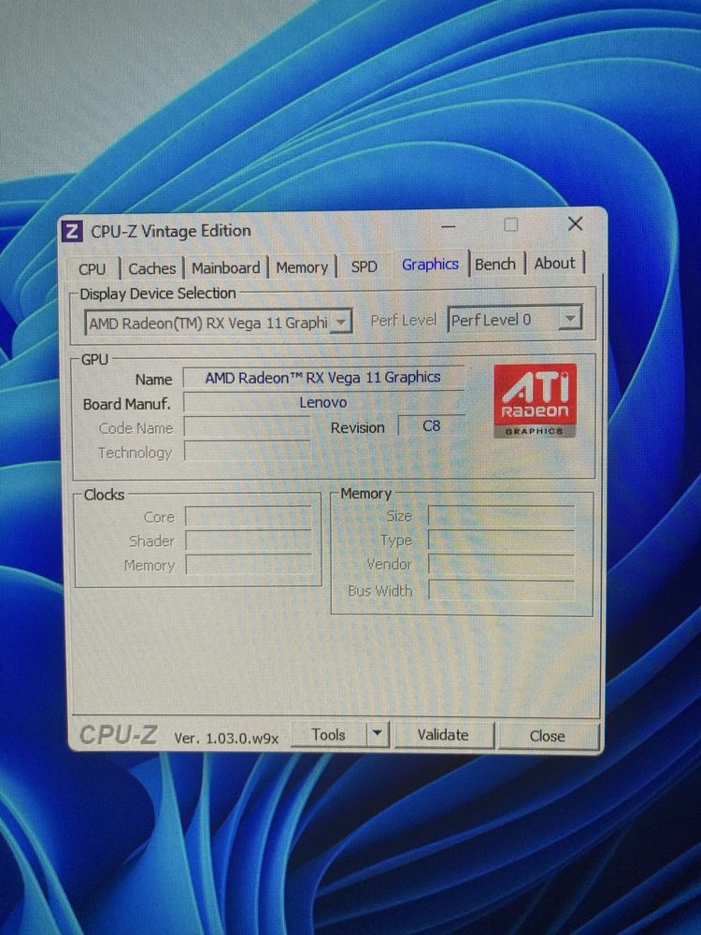
Task: Switch to the CPU tab
Action: [92, 269]
